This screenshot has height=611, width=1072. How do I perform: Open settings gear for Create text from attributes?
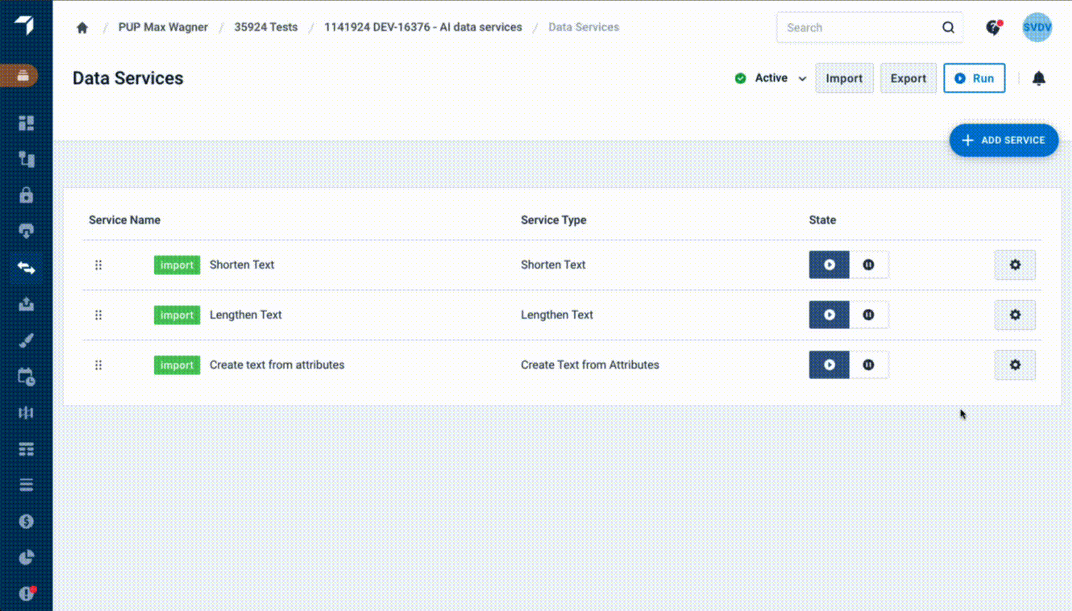coord(1015,365)
